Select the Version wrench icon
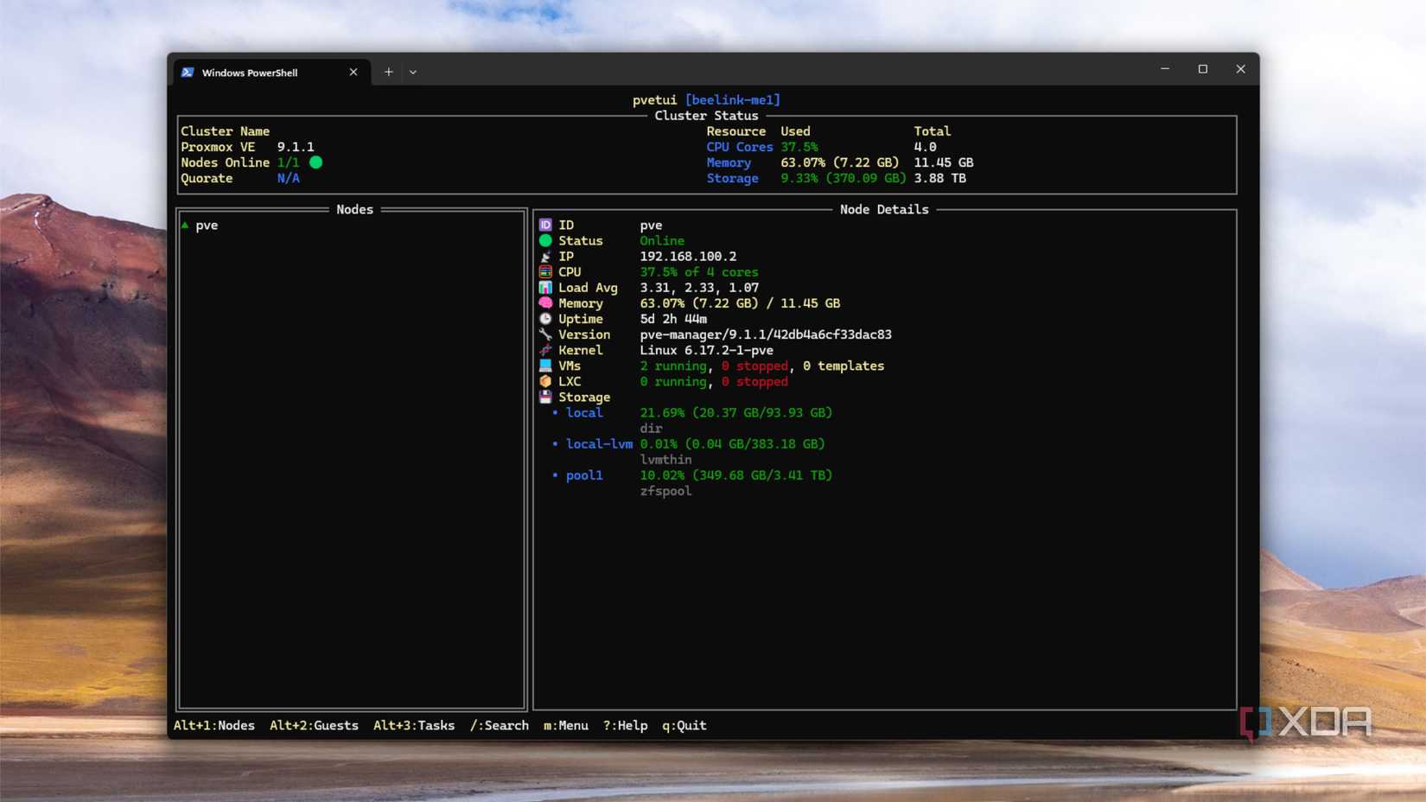The image size is (1426, 802). (x=545, y=334)
